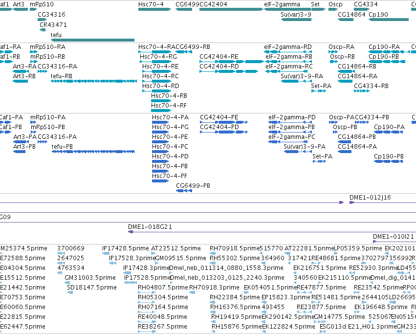This screenshot has height=334, width=416.
Task: Select the Art3 gene label
Action: 19,4
